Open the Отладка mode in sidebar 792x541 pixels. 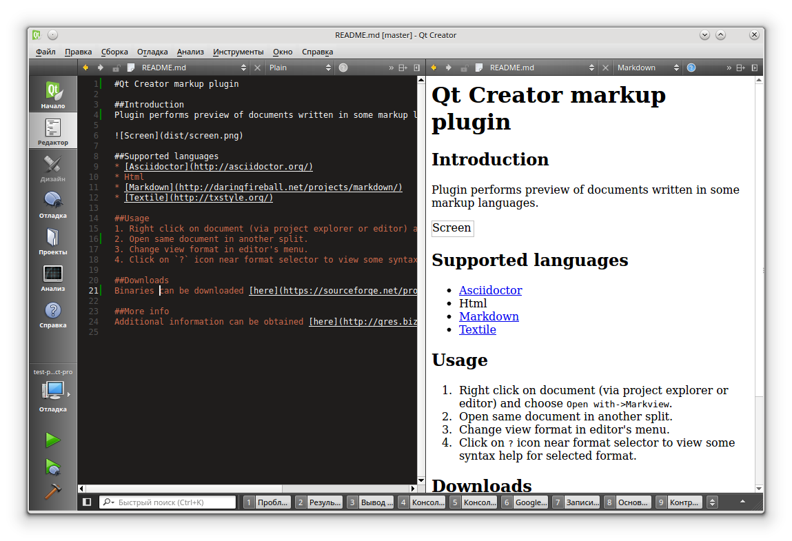pyautogui.click(x=53, y=205)
